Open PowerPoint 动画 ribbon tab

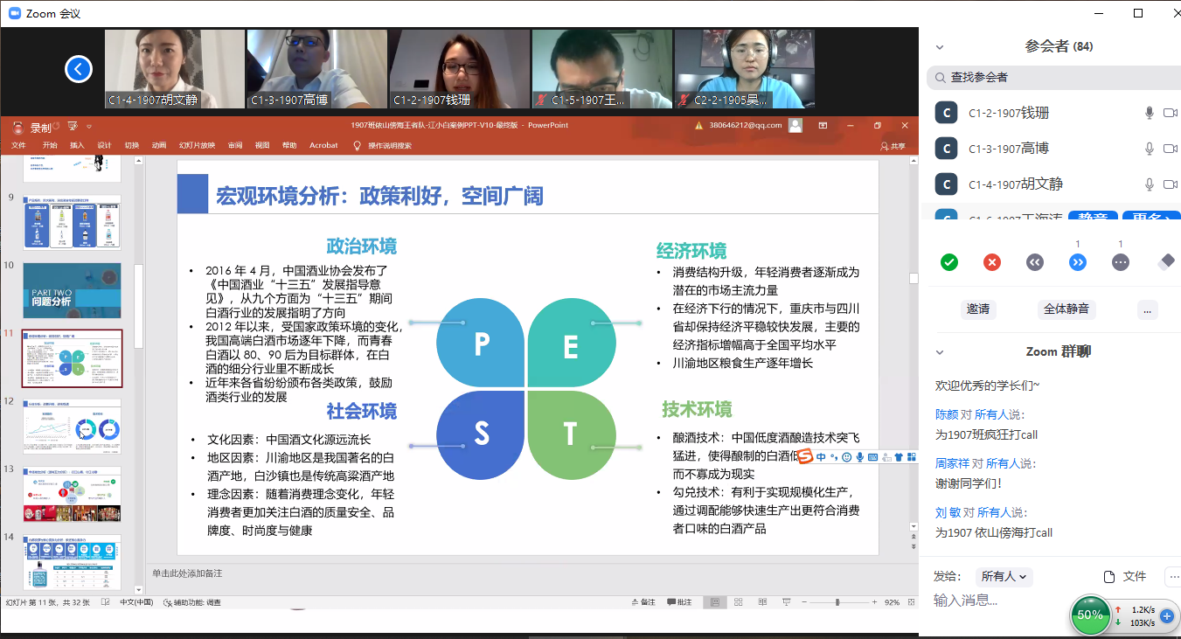158,145
